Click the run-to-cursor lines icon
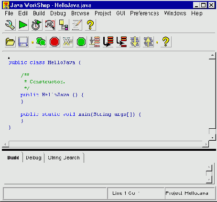This screenshot has height=202, width=217. pyautogui.click(x=95, y=42)
